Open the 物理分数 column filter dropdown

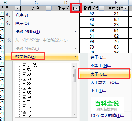click(101, 8)
